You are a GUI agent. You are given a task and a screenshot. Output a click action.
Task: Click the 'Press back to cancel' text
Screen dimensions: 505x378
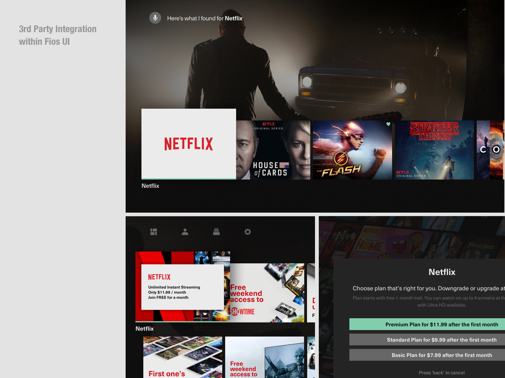tap(442, 373)
